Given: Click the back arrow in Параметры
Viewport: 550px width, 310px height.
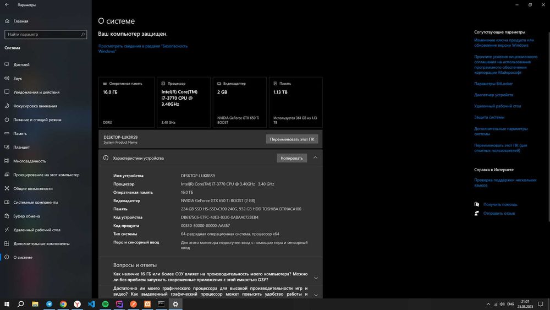Looking at the screenshot, I should pos(7,5).
